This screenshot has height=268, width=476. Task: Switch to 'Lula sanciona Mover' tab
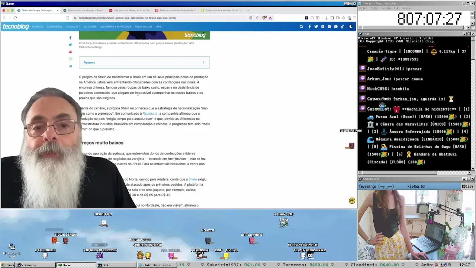[129, 10]
